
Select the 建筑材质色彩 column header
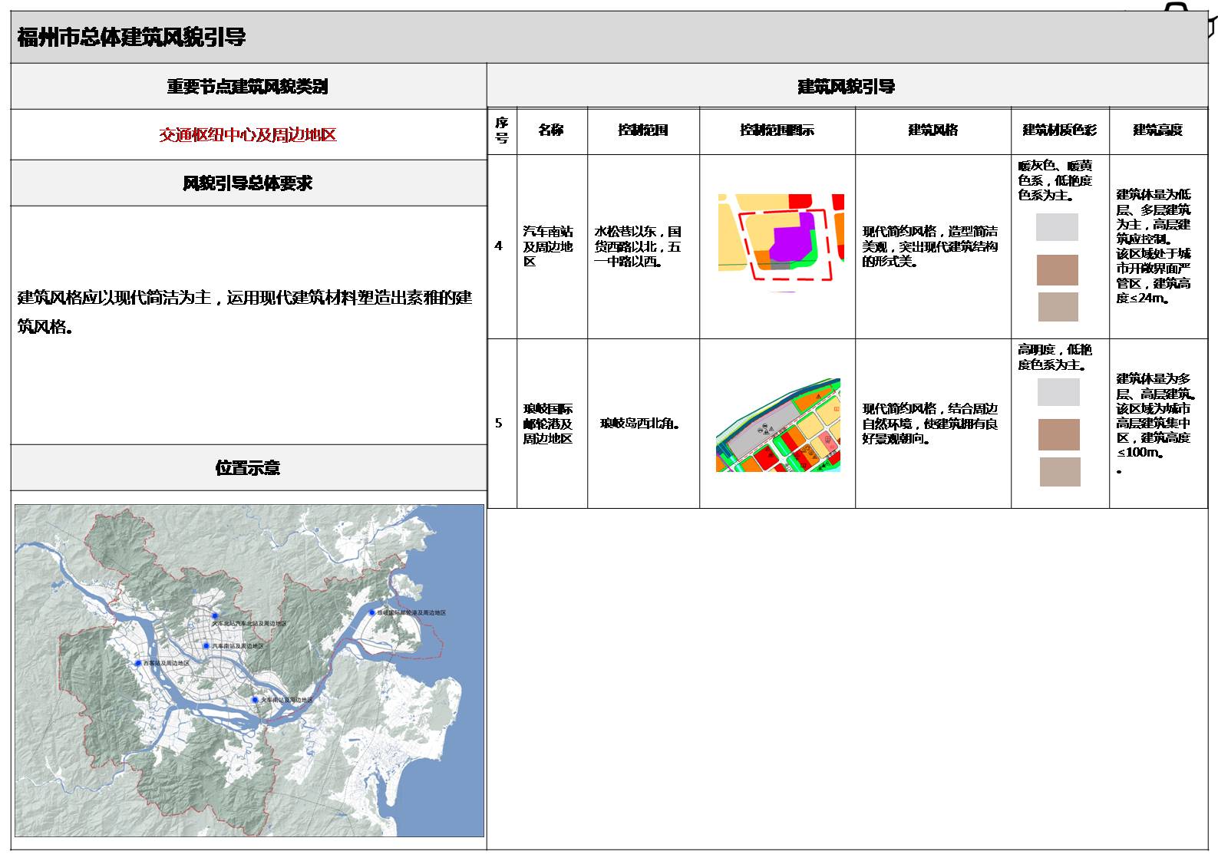pos(1059,130)
